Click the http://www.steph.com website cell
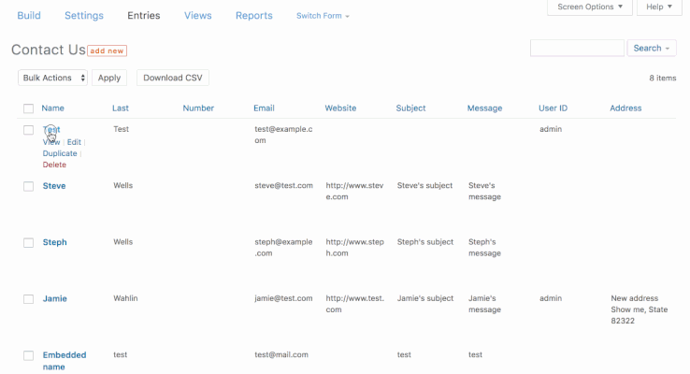 pos(354,248)
